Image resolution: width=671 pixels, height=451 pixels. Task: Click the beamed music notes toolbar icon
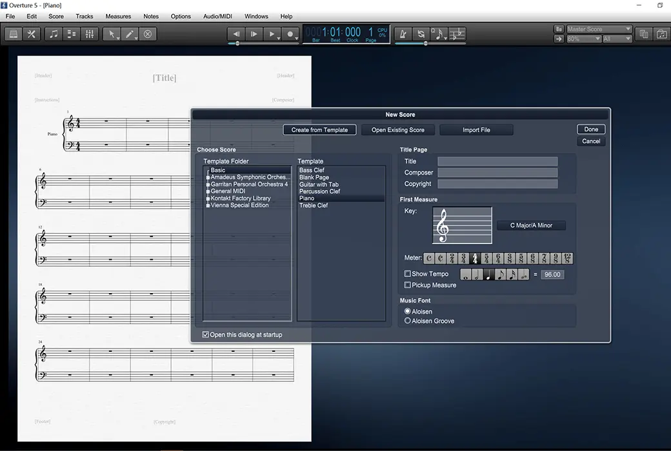54,34
